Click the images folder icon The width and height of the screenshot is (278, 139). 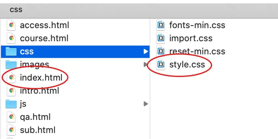11,64
